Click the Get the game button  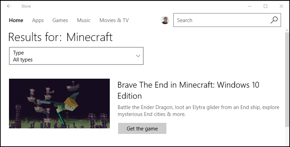coord(142,128)
